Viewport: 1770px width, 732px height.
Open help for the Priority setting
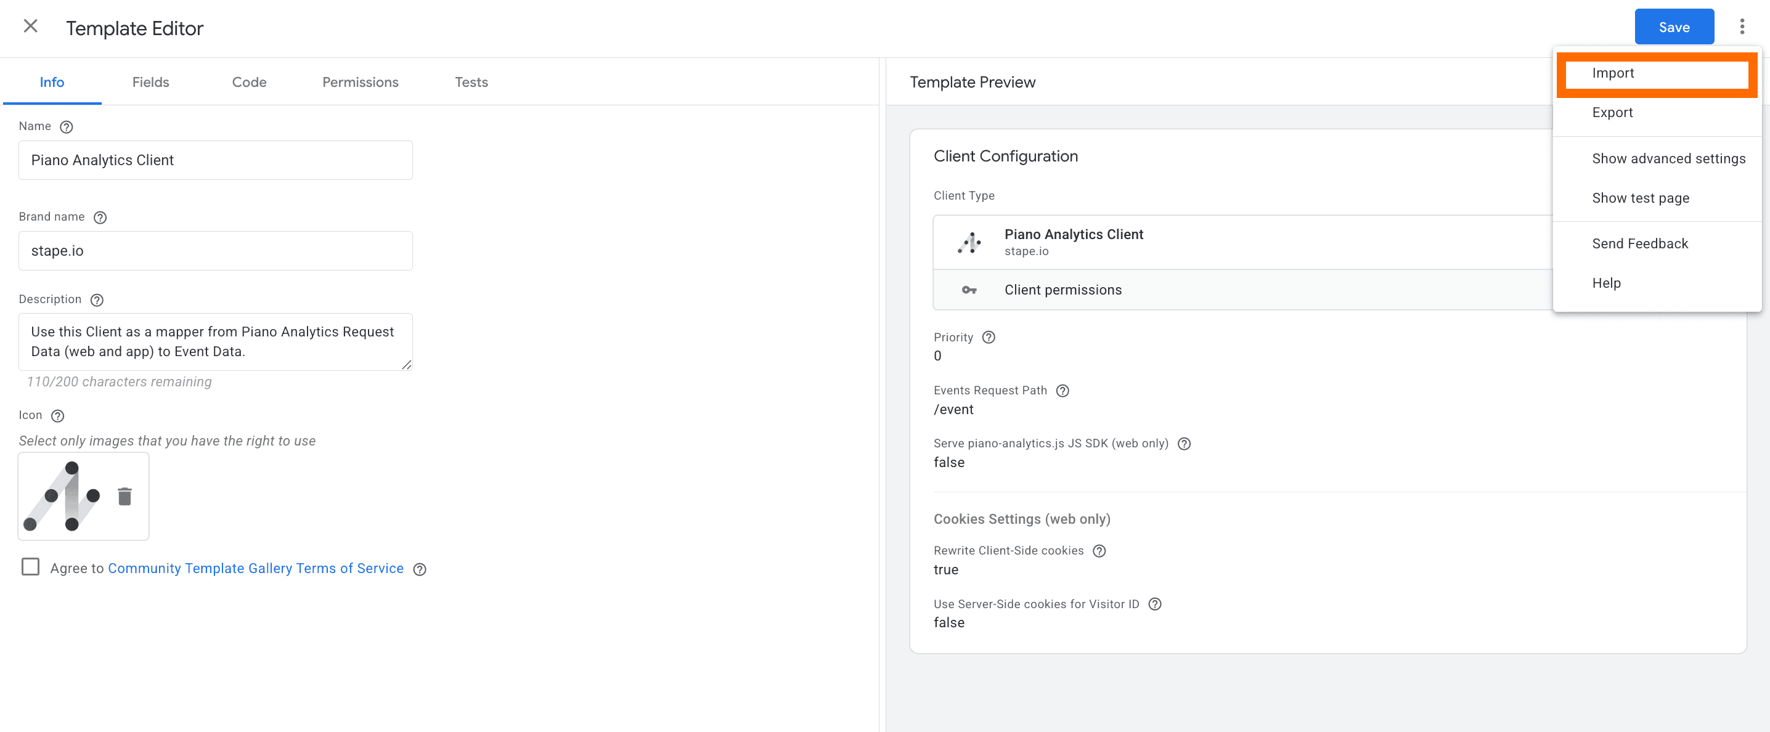point(989,337)
